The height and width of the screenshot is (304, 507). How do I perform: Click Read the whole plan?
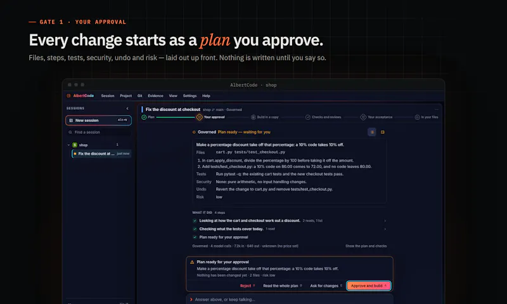coord(283,286)
